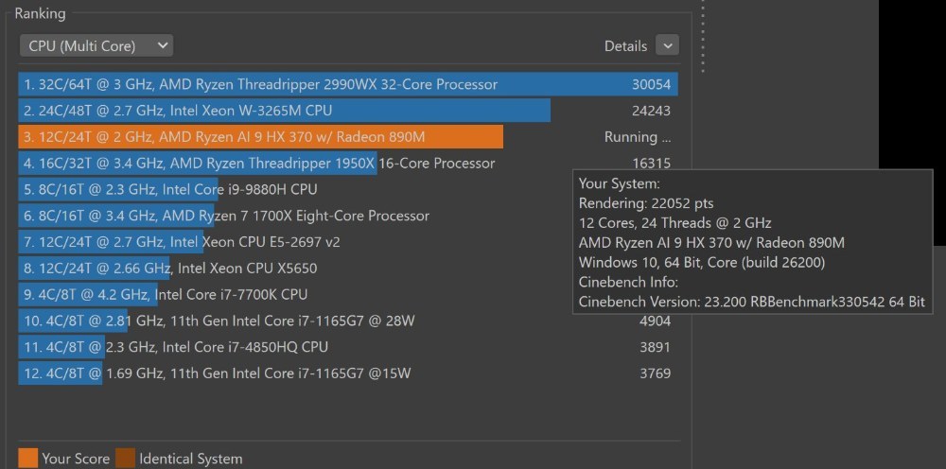Image resolution: width=946 pixels, height=469 pixels.
Task: Select the i7-1165G7 @ 28W row
Action: pyautogui.click(x=348, y=321)
